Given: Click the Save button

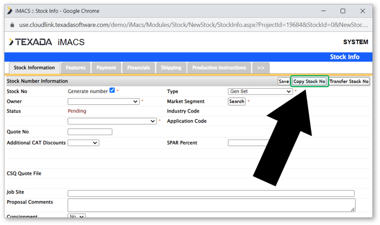Looking at the screenshot, I should click(283, 81).
